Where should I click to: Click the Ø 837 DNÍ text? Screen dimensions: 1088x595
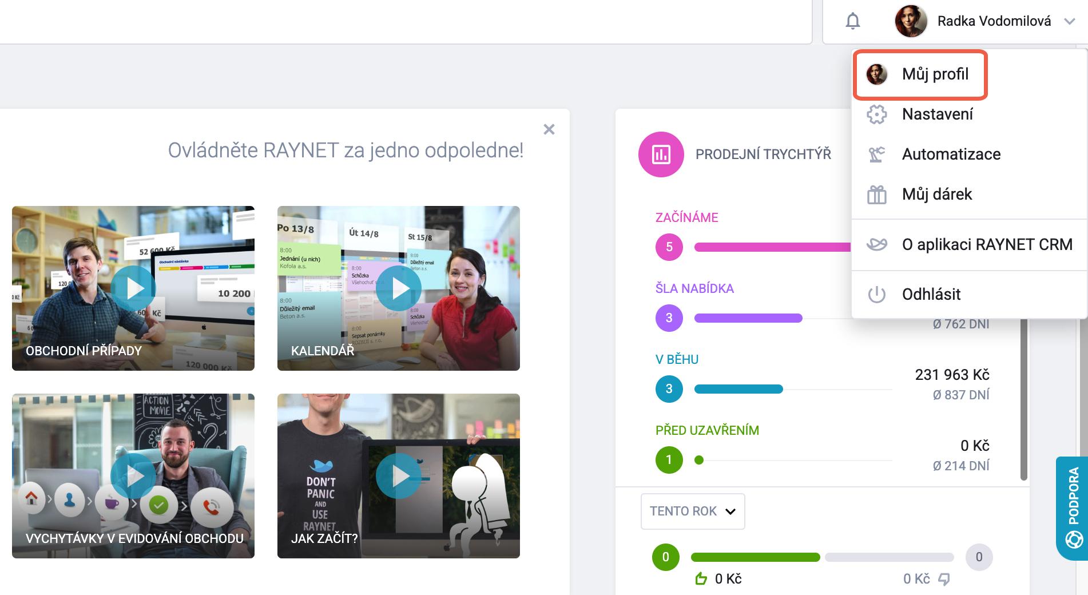click(x=961, y=395)
